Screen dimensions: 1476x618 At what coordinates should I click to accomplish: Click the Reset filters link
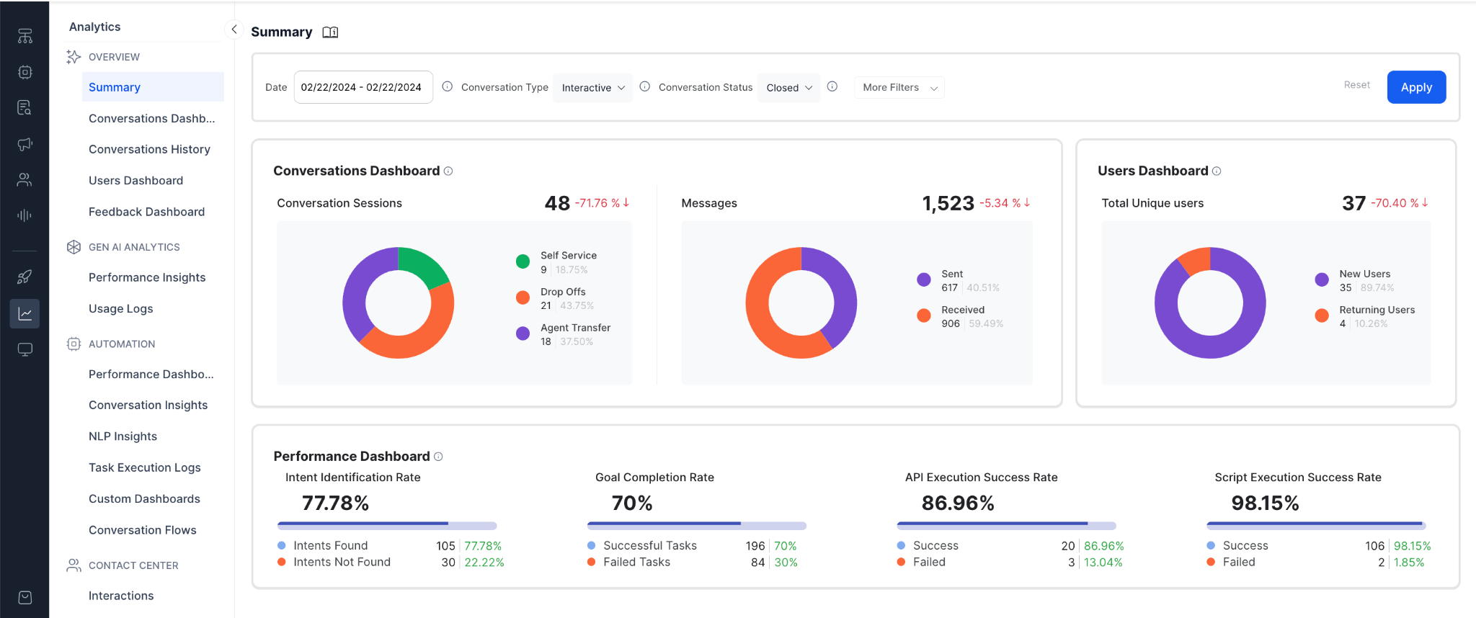click(1356, 85)
